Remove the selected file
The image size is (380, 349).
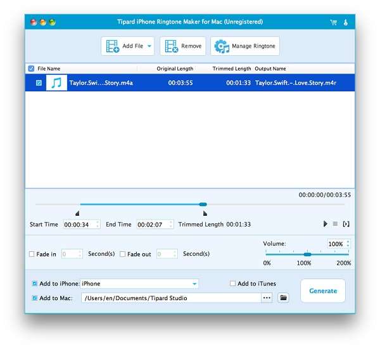183,46
